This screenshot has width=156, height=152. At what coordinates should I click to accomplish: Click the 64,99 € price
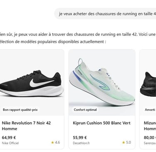(9, 137)
